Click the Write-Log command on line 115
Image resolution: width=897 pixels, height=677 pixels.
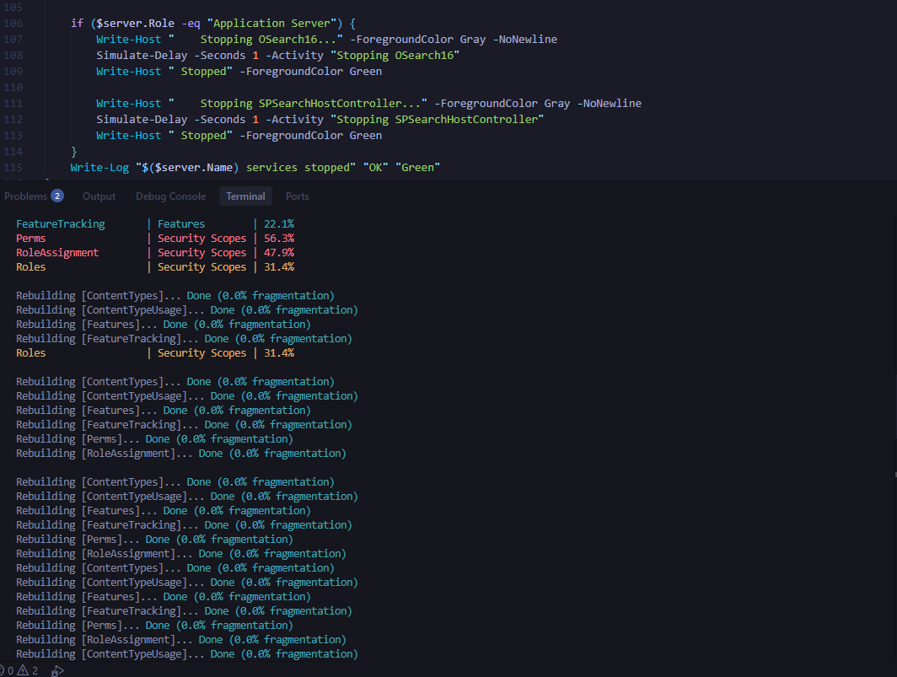coord(99,168)
